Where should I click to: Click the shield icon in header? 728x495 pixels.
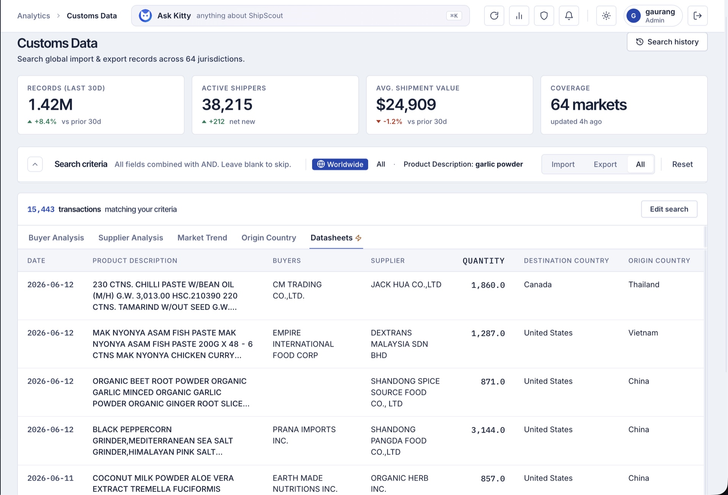click(x=544, y=16)
